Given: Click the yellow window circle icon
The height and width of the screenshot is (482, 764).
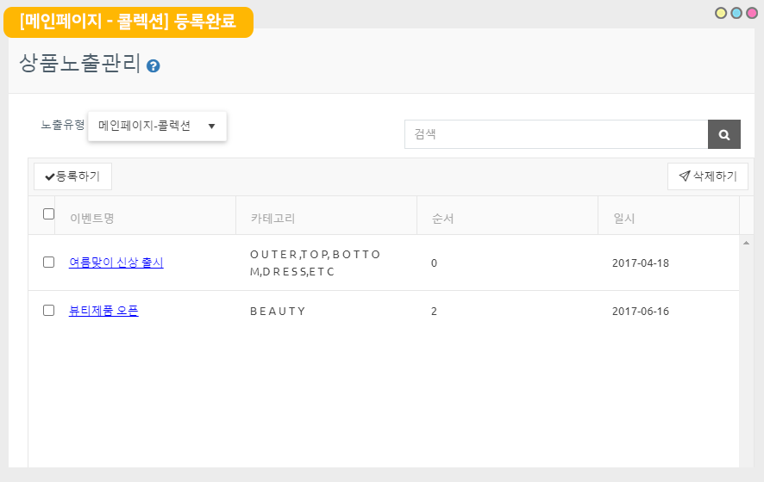Looking at the screenshot, I should (x=721, y=13).
